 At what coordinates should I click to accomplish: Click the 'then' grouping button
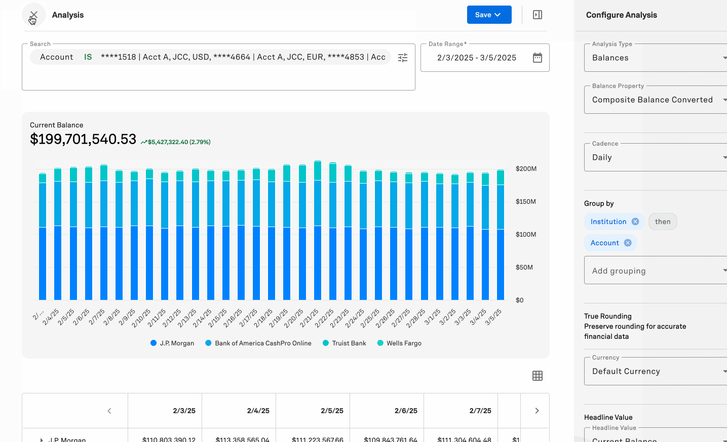click(663, 221)
